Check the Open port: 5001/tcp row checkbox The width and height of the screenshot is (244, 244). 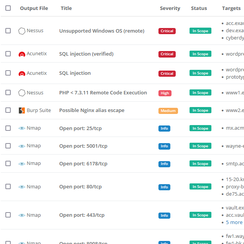pos(8,146)
